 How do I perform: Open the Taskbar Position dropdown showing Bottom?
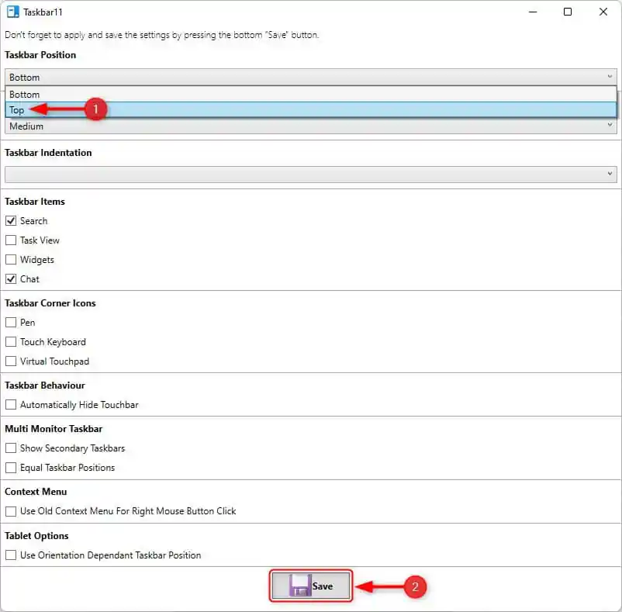pos(310,77)
